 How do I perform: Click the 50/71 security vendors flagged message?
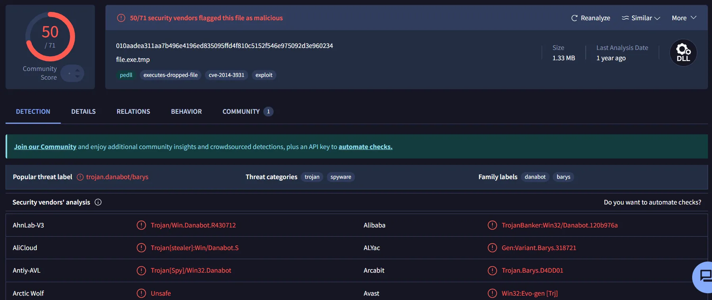tap(206, 18)
